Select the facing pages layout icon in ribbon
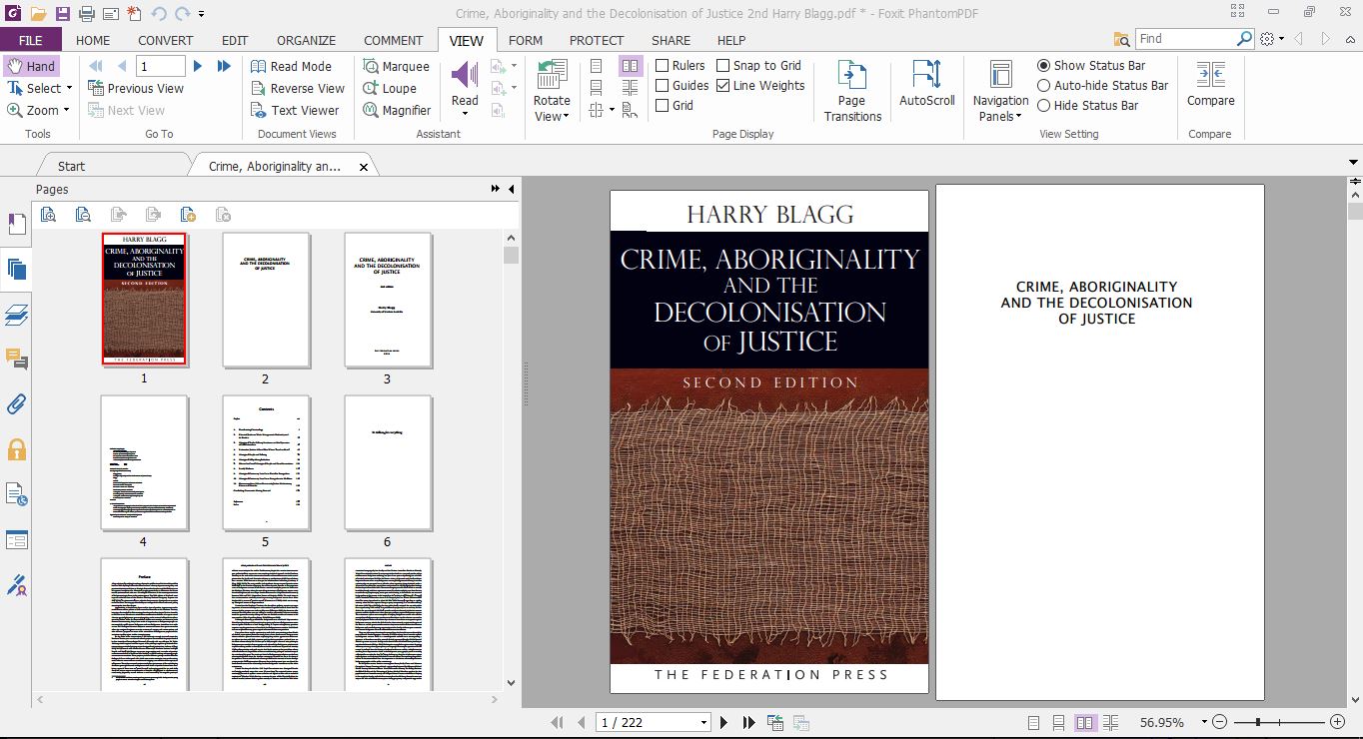 coord(631,66)
